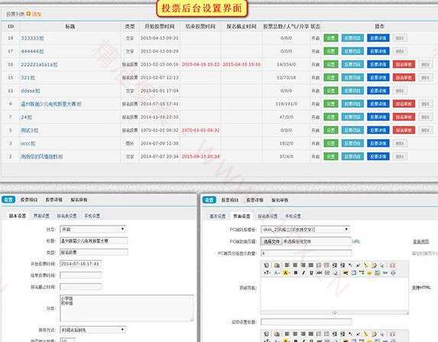Click the 结束投票时间 end-time input field
This screenshot has height=342, width=438.
pyautogui.click(x=81, y=275)
